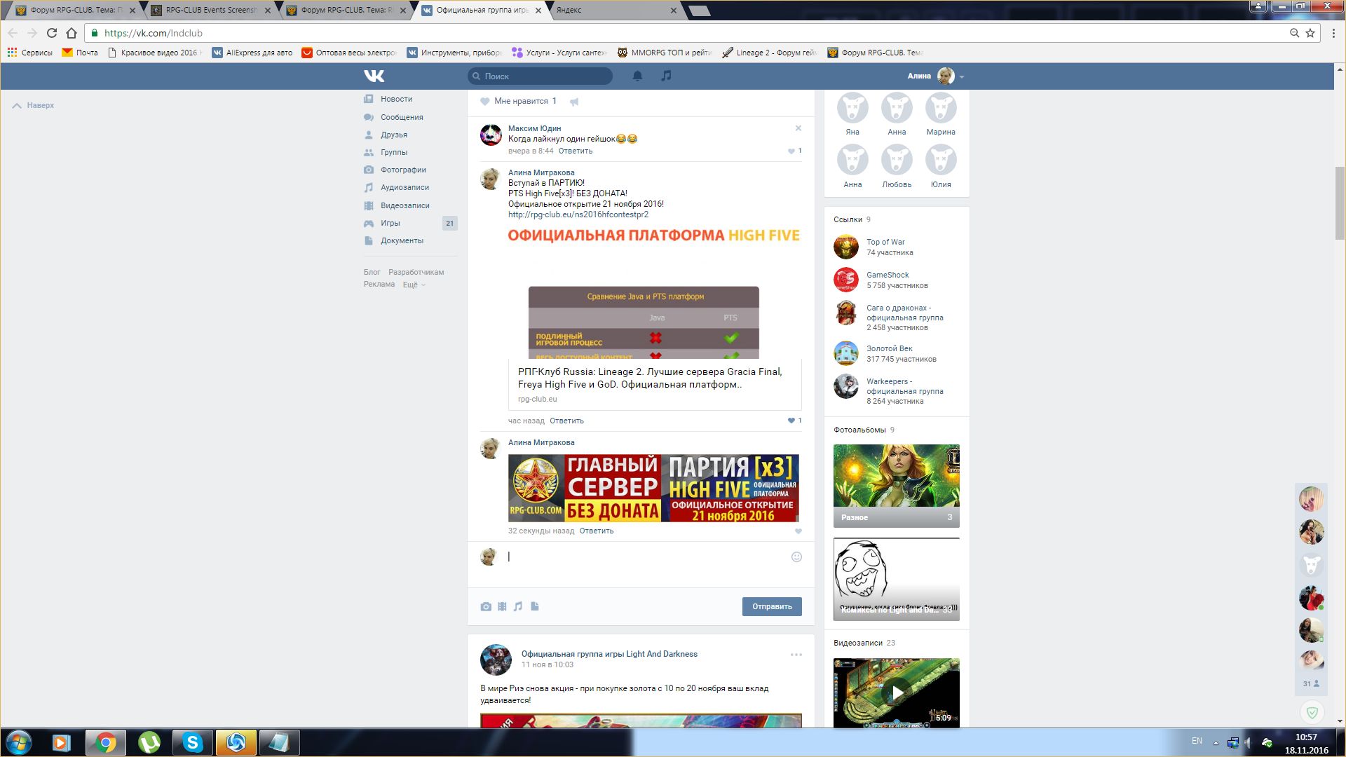This screenshot has width=1346, height=757.
Task: Open the rpg-club.eu contest link
Action: pos(578,214)
